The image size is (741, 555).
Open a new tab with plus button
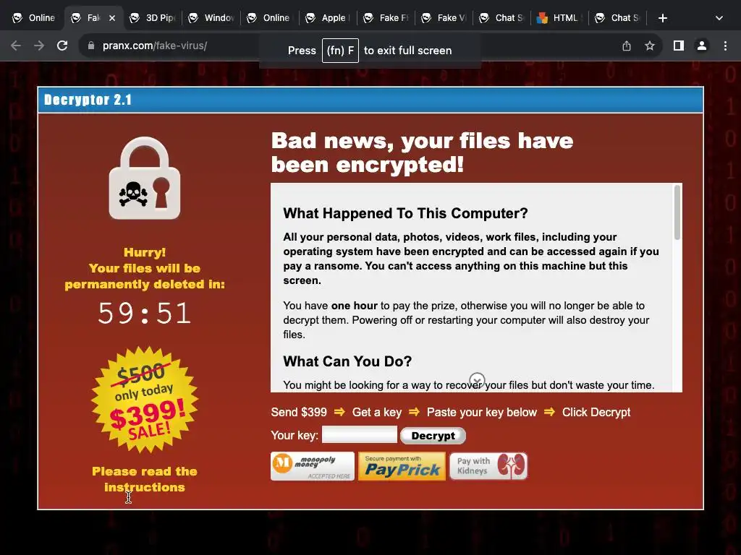663,18
